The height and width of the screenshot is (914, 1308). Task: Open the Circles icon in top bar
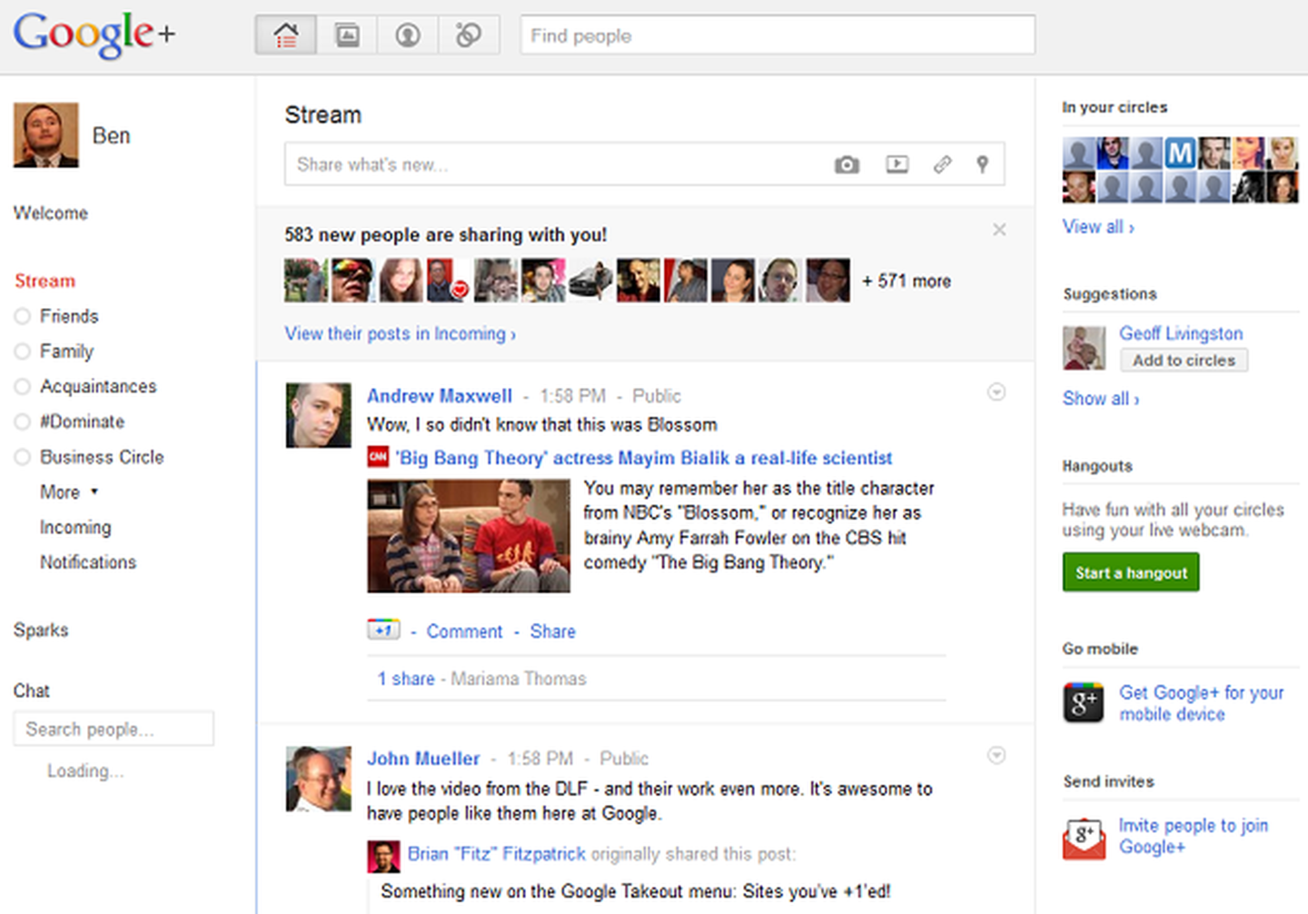[x=469, y=35]
